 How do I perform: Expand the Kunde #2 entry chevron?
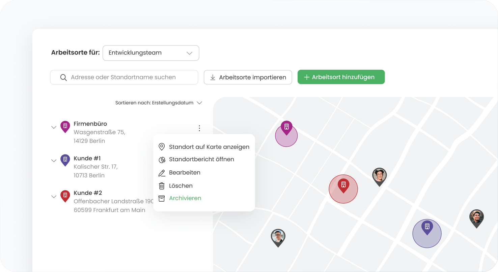54,197
